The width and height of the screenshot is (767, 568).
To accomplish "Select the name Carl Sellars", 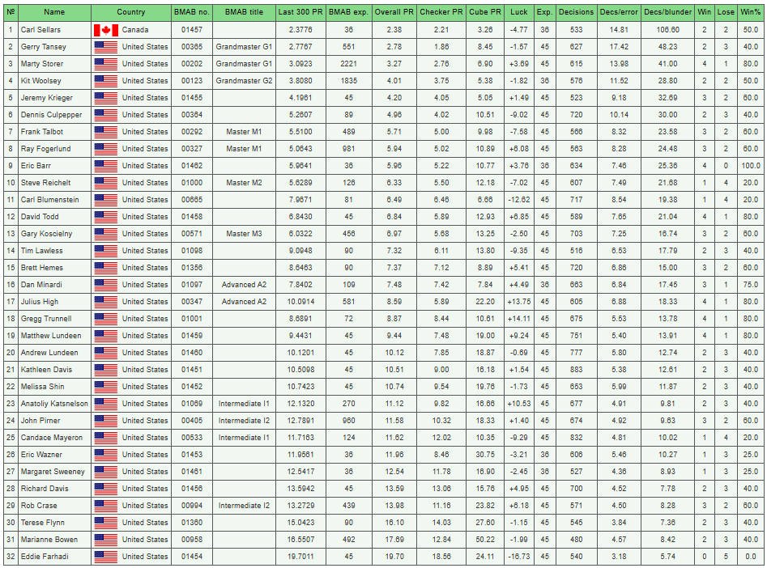I will point(40,30).
